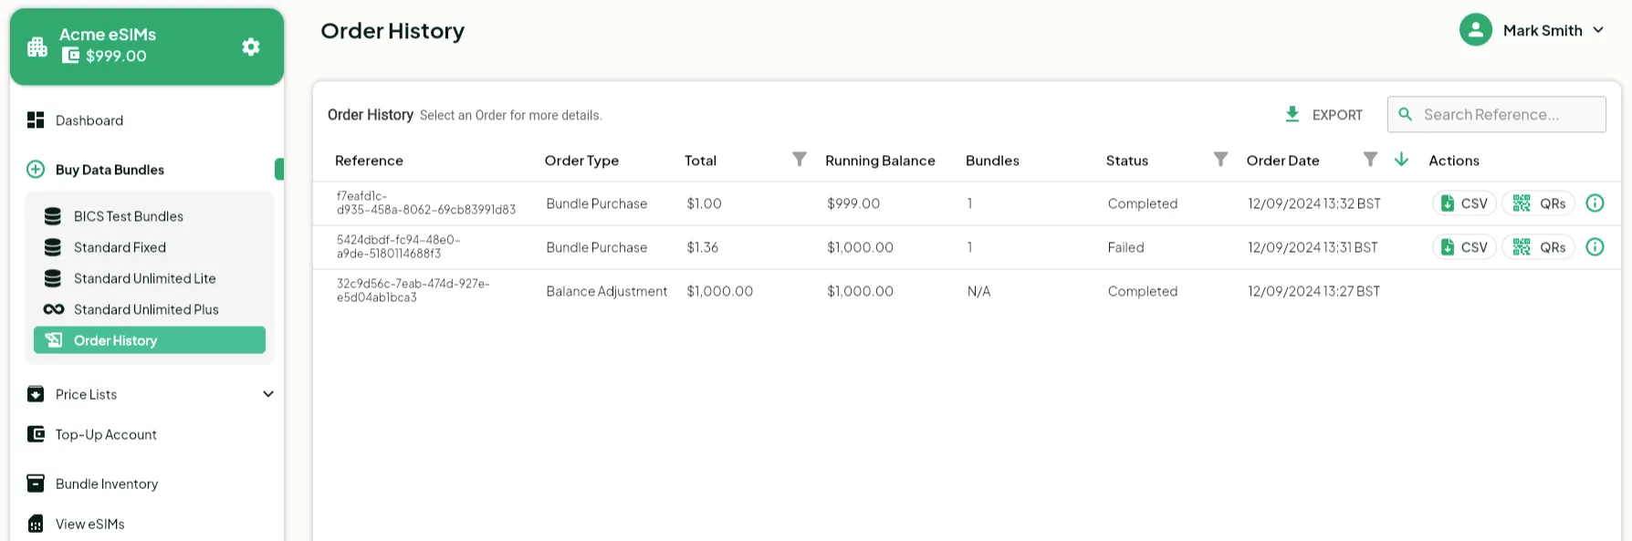Click the Status column filter icon
The image size is (1632, 541).
click(x=1220, y=160)
